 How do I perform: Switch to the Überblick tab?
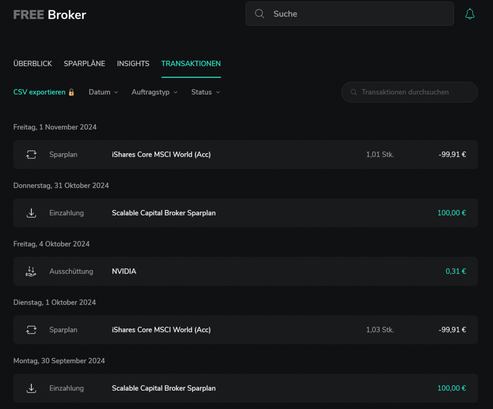pos(33,64)
